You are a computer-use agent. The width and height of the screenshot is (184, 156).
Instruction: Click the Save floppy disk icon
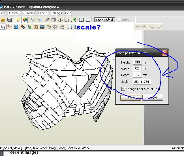pos(10,20)
